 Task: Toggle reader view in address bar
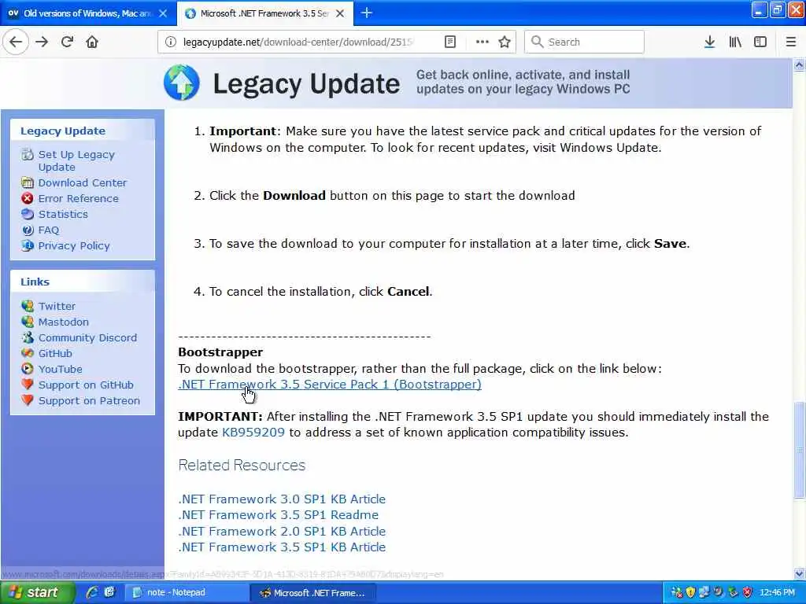coord(449,42)
